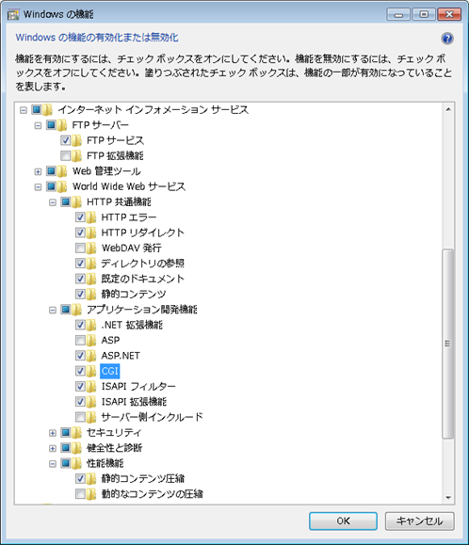The image size is (469, 545).
Task: Close the Windows の機能 window
Action: click(x=449, y=15)
